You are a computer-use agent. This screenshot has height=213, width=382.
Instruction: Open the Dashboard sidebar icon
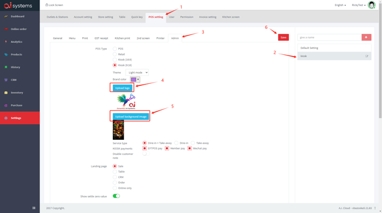(x=6, y=16)
